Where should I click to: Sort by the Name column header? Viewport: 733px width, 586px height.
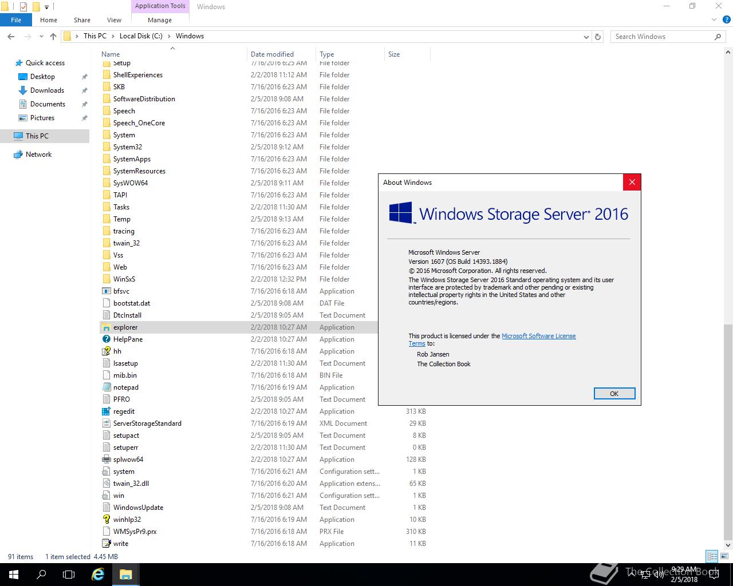[x=172, y=54]
